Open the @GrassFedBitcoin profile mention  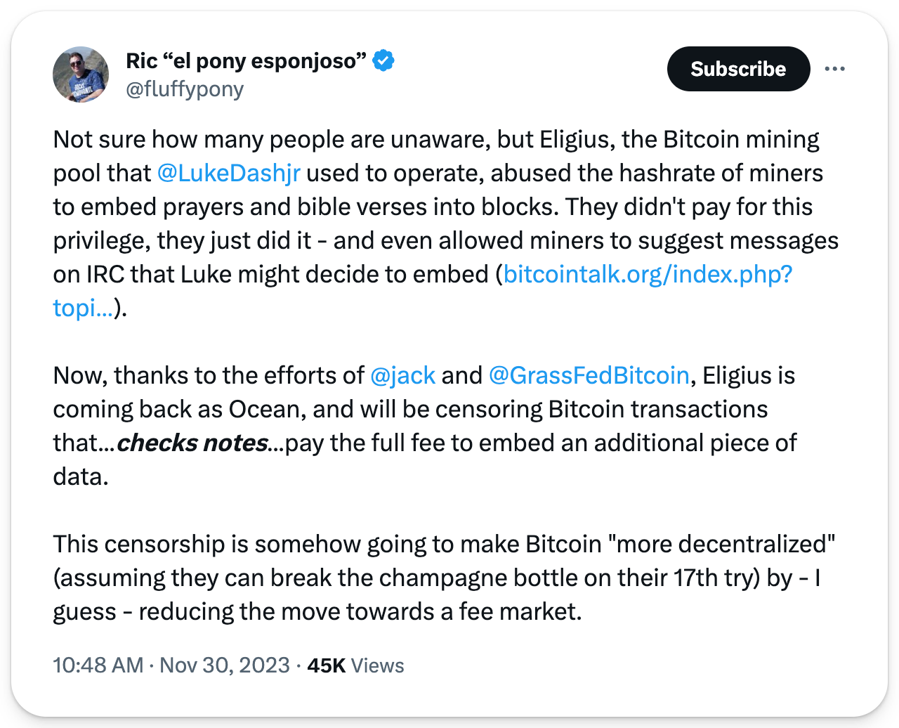pyautogui.click(x=589, y=375)
